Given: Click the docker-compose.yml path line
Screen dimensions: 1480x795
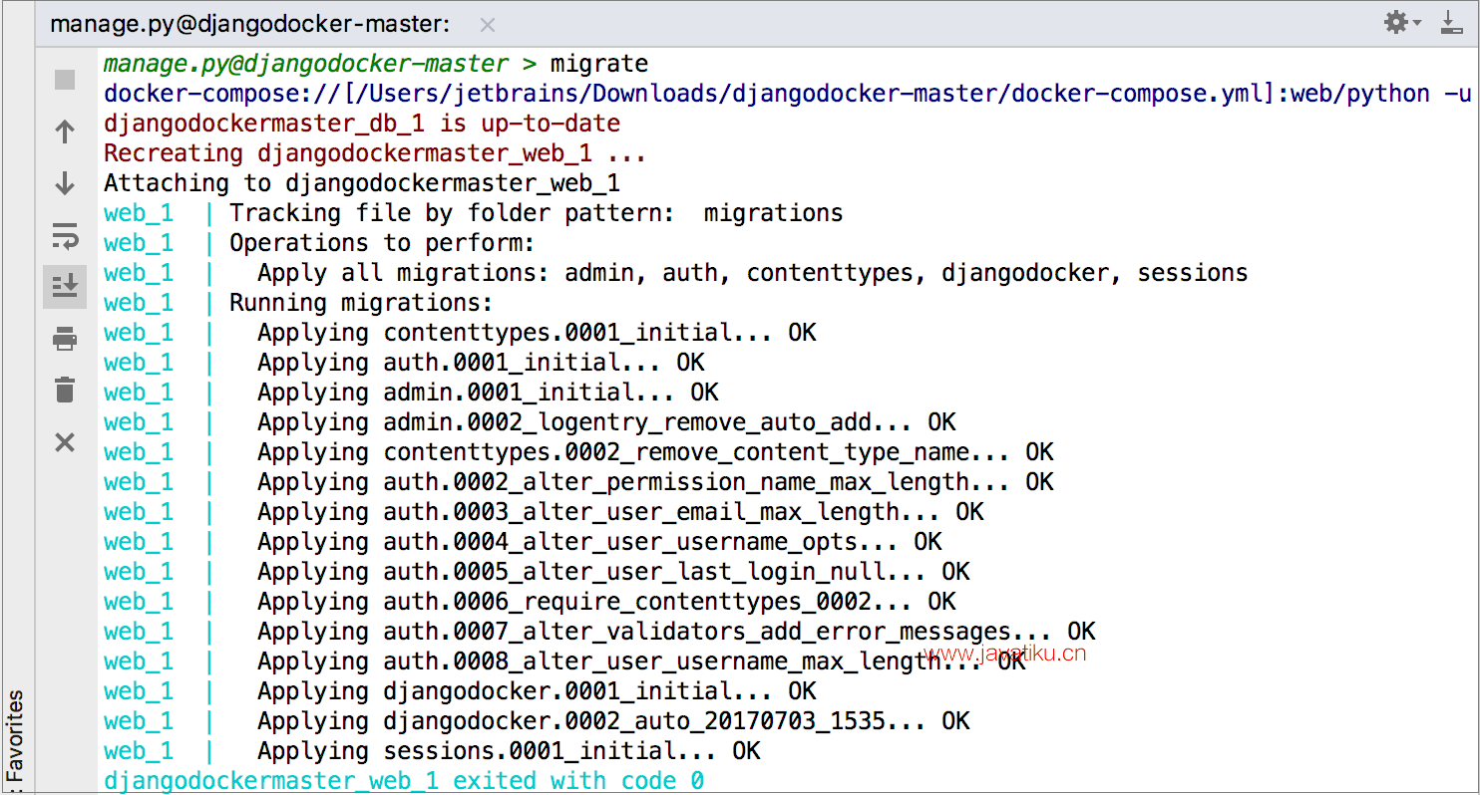Looking at the screenshot, I should point(788,94).
